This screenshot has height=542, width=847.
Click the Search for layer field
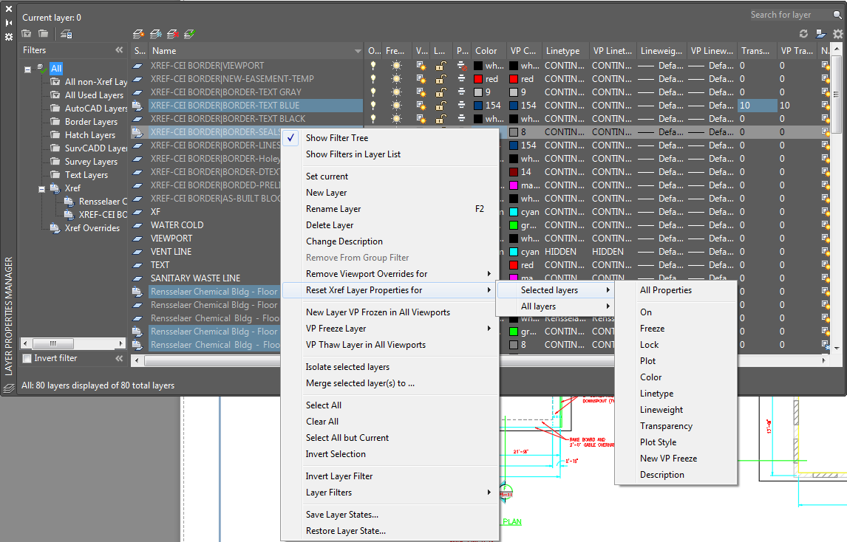[x=782, y=15]
